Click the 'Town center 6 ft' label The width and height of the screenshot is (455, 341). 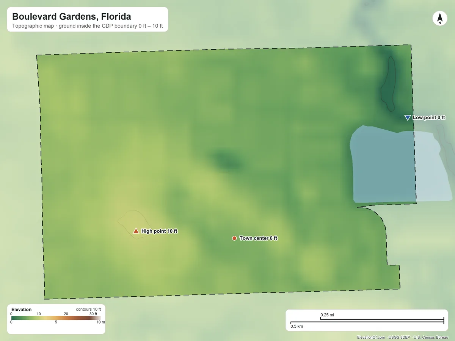pyautogui.click(x=258, y=238)
